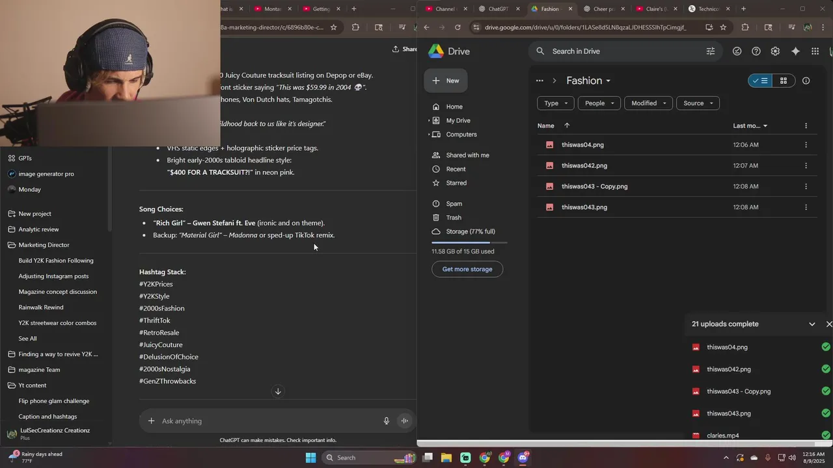Viewport: 833px width, 468px height.
Task: Open Discord from the taskbar
Action: coord(523,458)
